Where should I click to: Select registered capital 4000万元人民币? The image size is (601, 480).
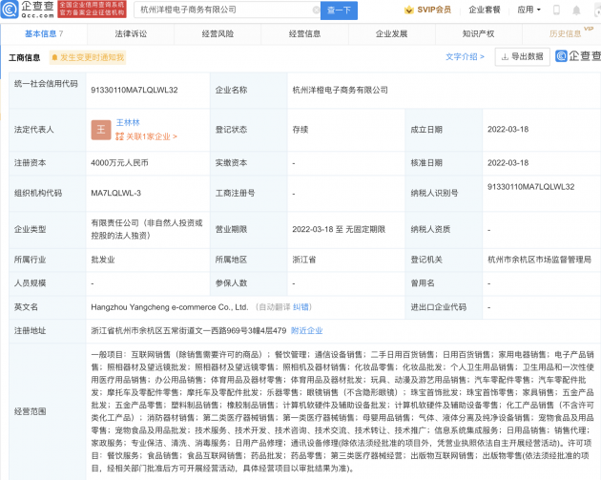pyautogui.click(x=119, y=163)
